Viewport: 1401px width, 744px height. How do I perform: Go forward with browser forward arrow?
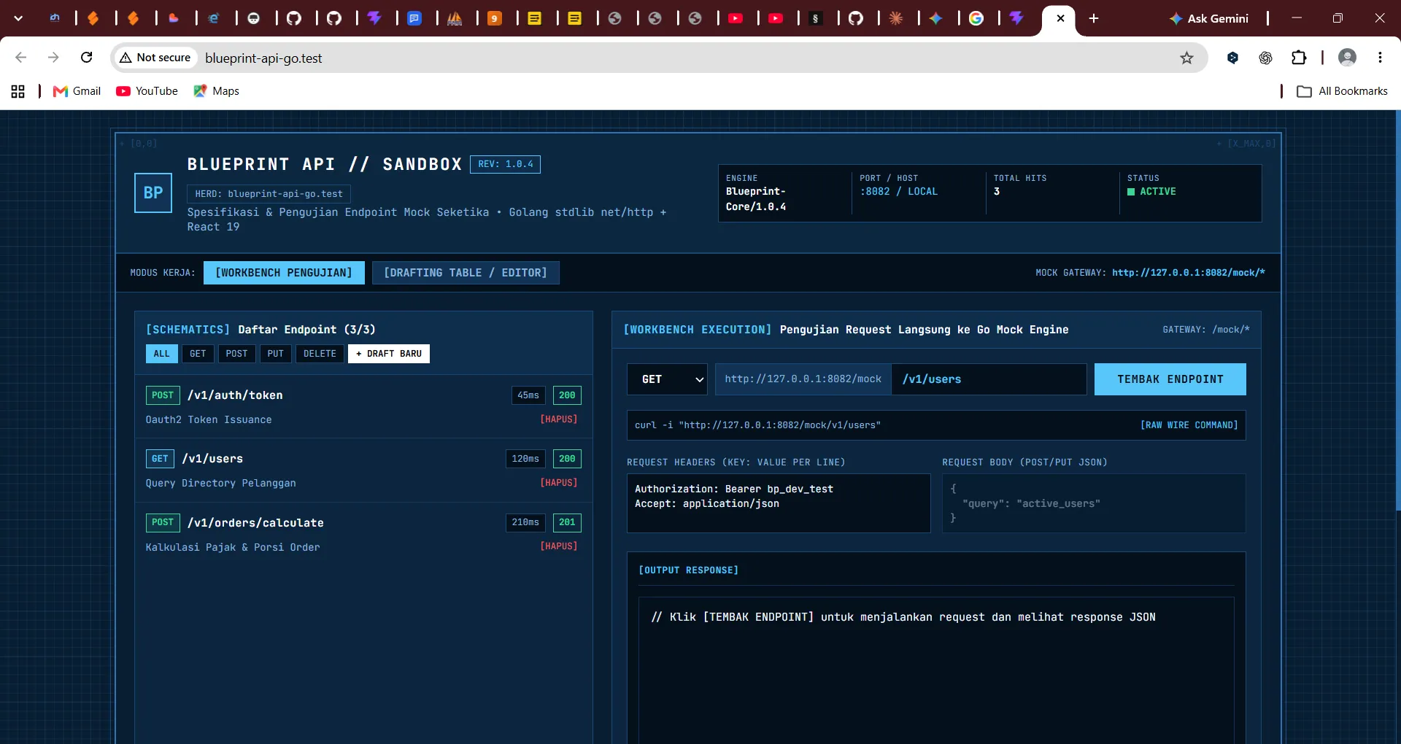coord(53,58)
